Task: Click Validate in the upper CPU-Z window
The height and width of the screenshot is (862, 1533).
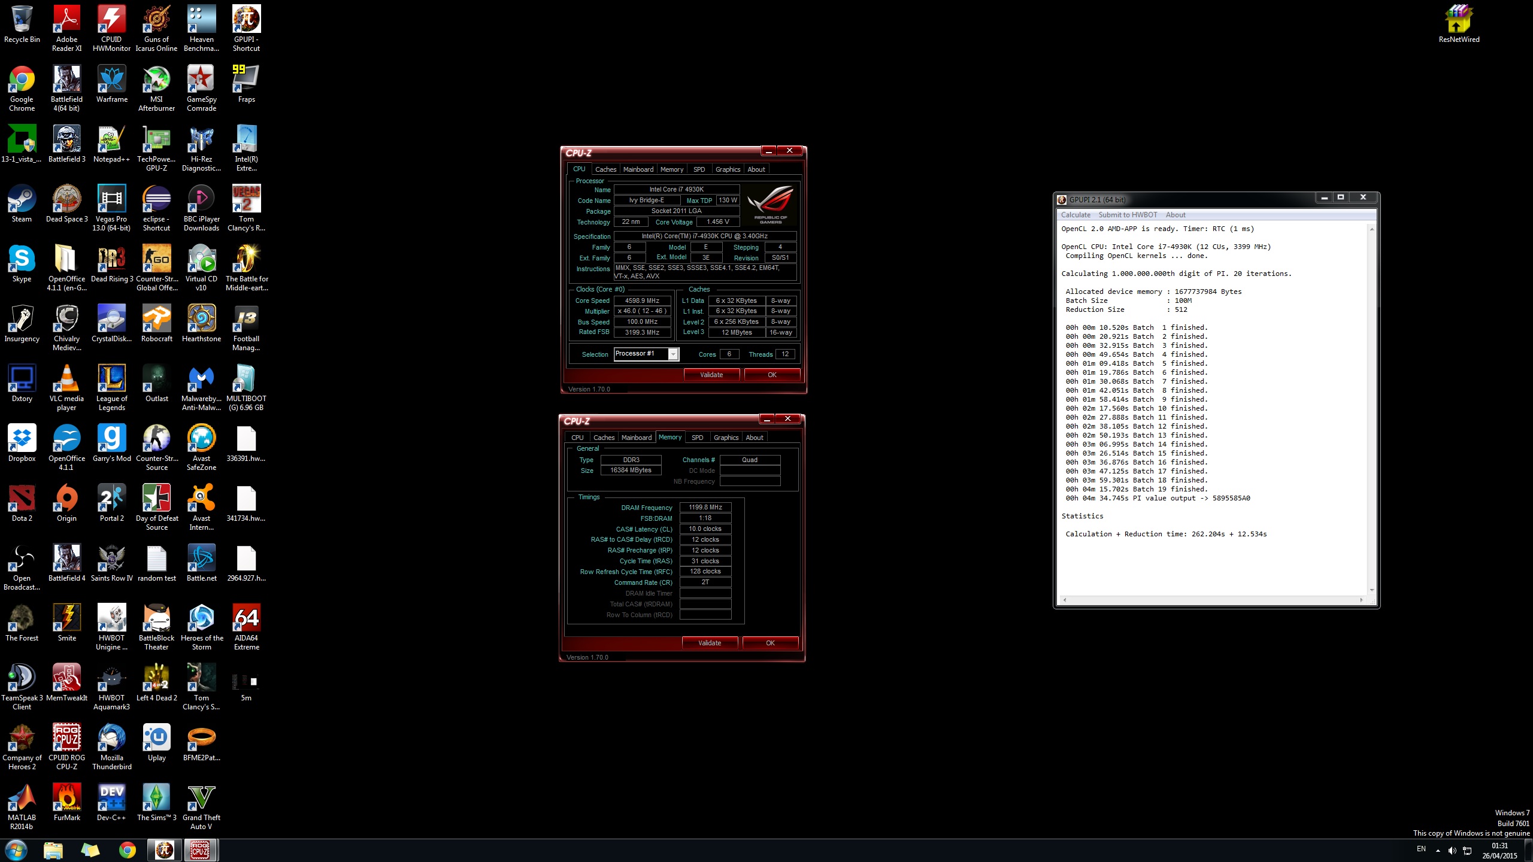Action: click(x=711, y=375)
